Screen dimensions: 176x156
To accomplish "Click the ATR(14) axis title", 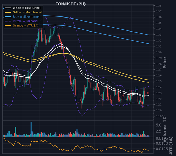I will coord(171,145).
